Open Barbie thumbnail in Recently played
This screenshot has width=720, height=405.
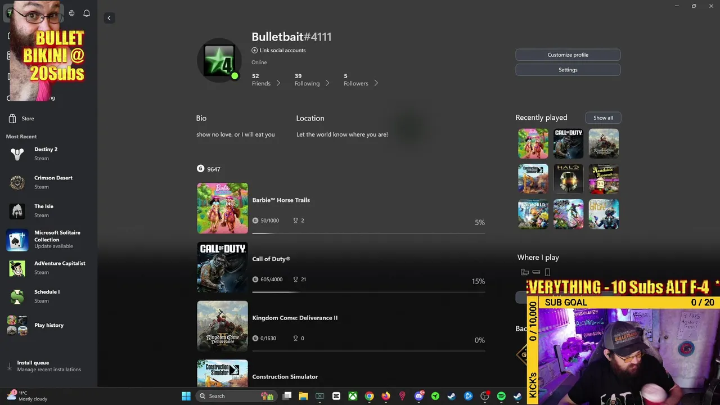point(533,143)
